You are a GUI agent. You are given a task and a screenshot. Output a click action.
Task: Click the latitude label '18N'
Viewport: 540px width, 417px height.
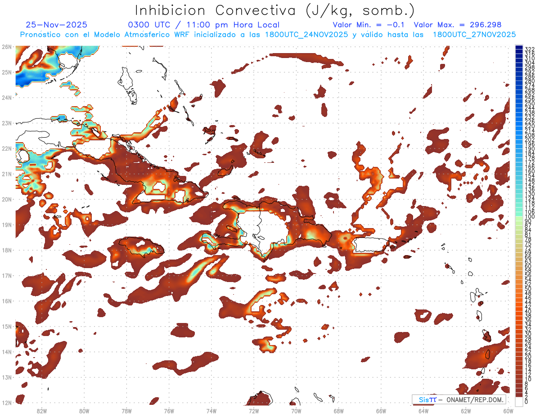click(6, 250)
